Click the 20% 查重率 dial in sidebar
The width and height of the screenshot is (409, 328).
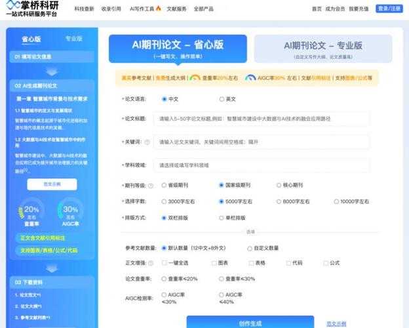31,212
